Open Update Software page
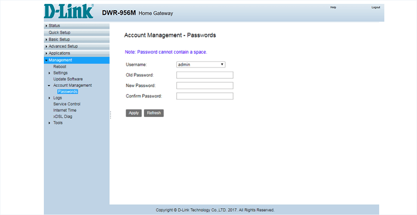The width and height of the screenshot is (417, 215). (68, 79)
